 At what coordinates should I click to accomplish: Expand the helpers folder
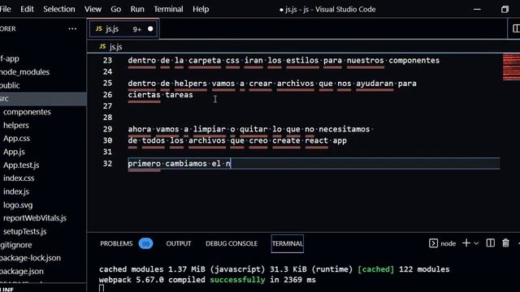[x=16, y=125]
